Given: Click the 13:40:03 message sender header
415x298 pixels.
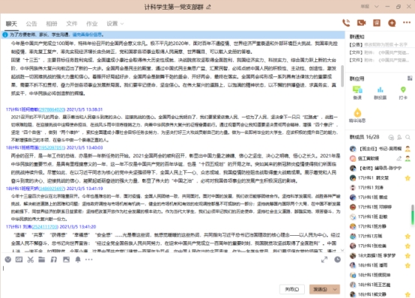Looking at the screenshot, I should pyautogui.click(x=54, y=148).
